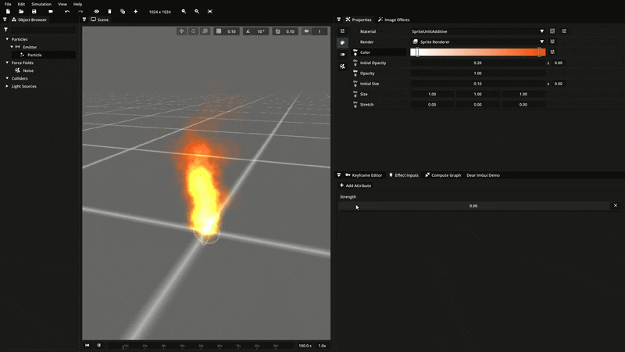The height and width of the screenshot is (352, 625).
Task: Click the Zoom to fit icon
Action: pos(209,12)
